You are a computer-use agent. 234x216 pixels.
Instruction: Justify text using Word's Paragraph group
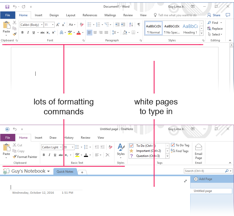pyautogui.click(x=106, y=32)
